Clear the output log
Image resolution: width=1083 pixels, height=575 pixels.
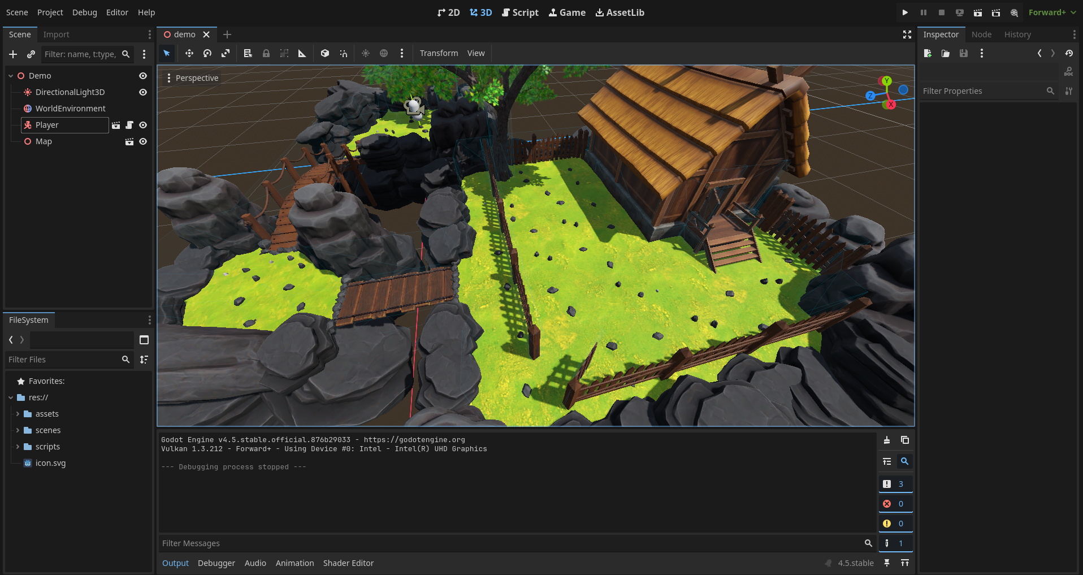[887, 440]
